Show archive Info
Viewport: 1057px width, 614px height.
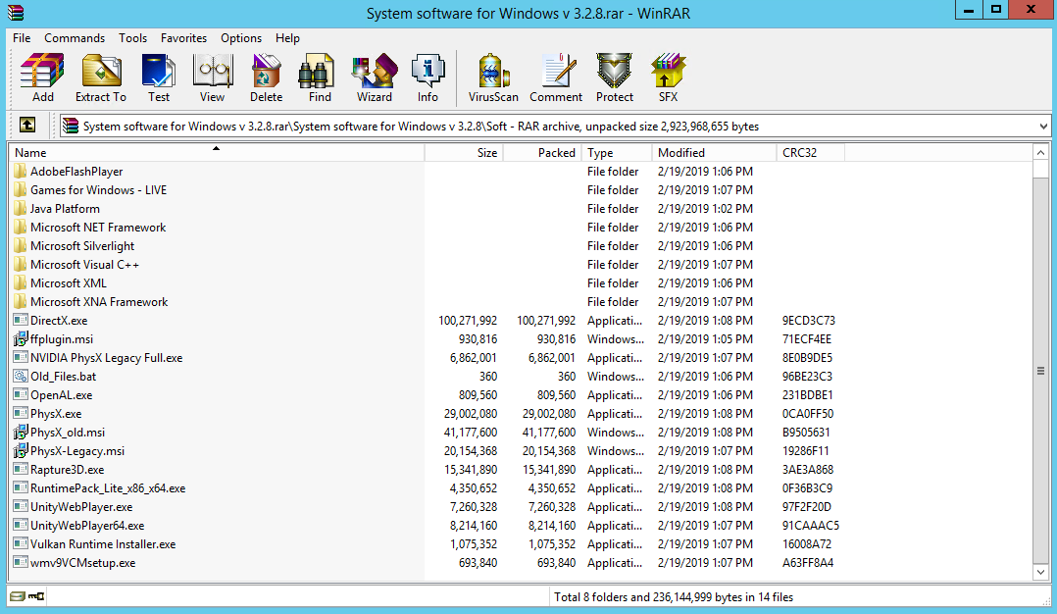[428, 77]
